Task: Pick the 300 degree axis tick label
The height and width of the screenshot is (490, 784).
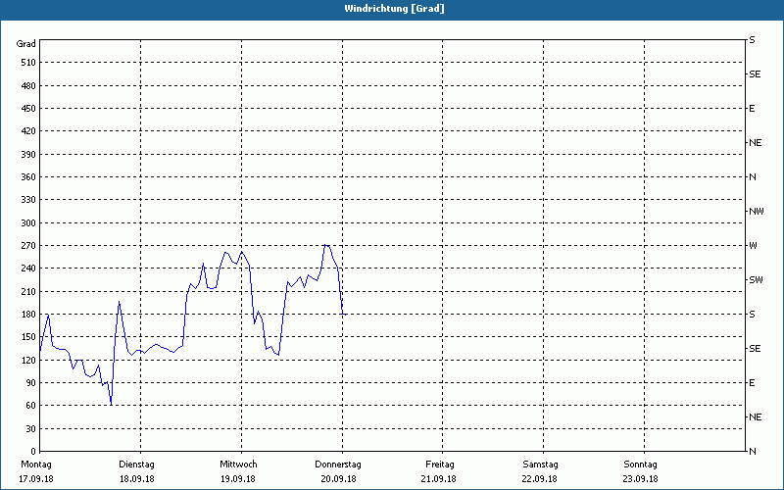Action: pos(28,223)
